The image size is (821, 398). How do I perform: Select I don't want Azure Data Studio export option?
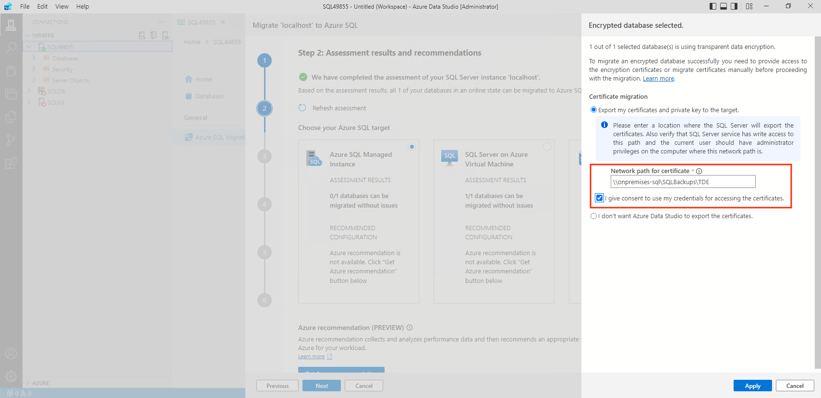pos(593,216)
